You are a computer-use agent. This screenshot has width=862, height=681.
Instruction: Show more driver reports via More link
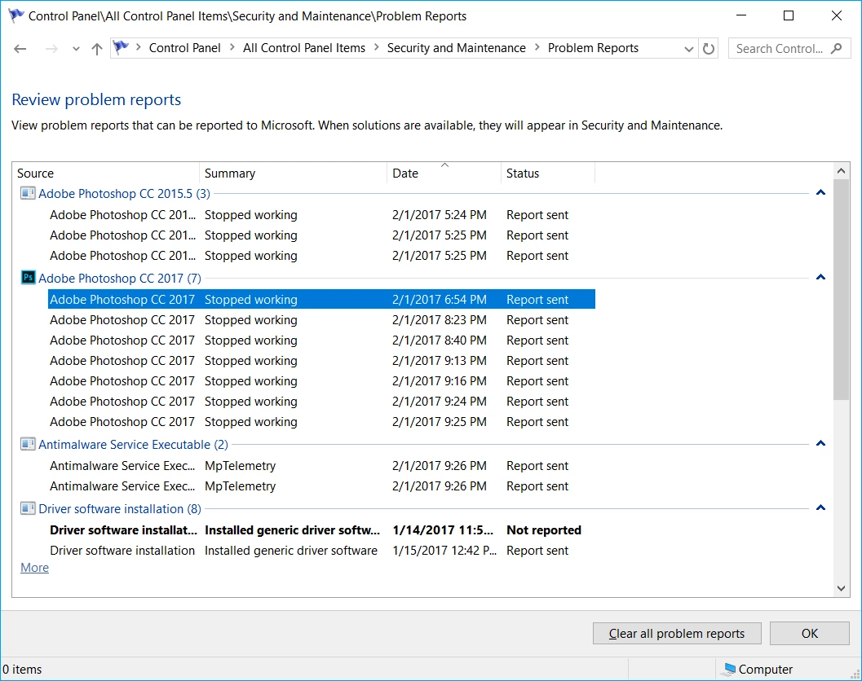34,568
